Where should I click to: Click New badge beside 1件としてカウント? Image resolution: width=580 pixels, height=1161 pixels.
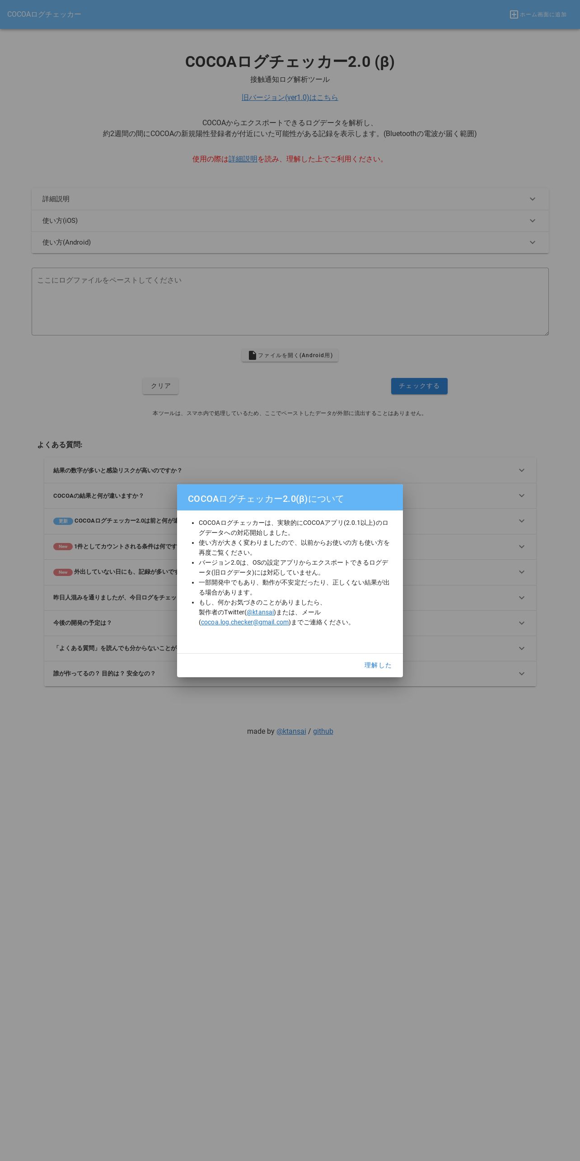point(63,547)
